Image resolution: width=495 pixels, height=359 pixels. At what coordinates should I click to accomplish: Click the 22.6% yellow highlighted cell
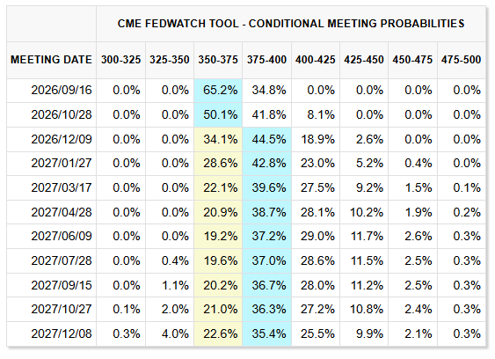(218, 333)
